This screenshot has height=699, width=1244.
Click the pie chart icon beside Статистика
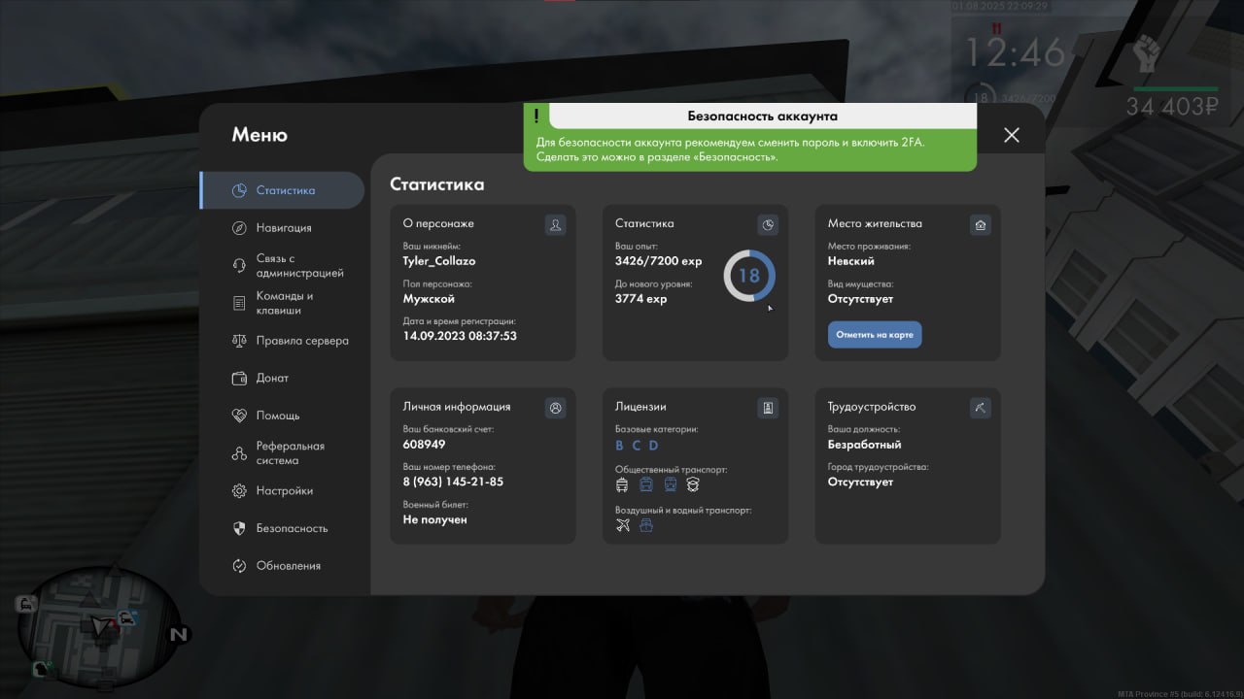[239, 190]
